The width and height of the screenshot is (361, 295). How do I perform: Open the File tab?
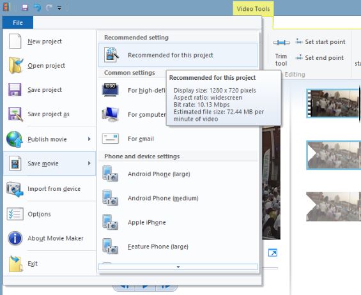pos(18,22)
